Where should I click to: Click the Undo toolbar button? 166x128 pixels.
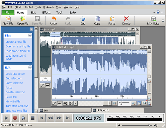coord(54,21)
